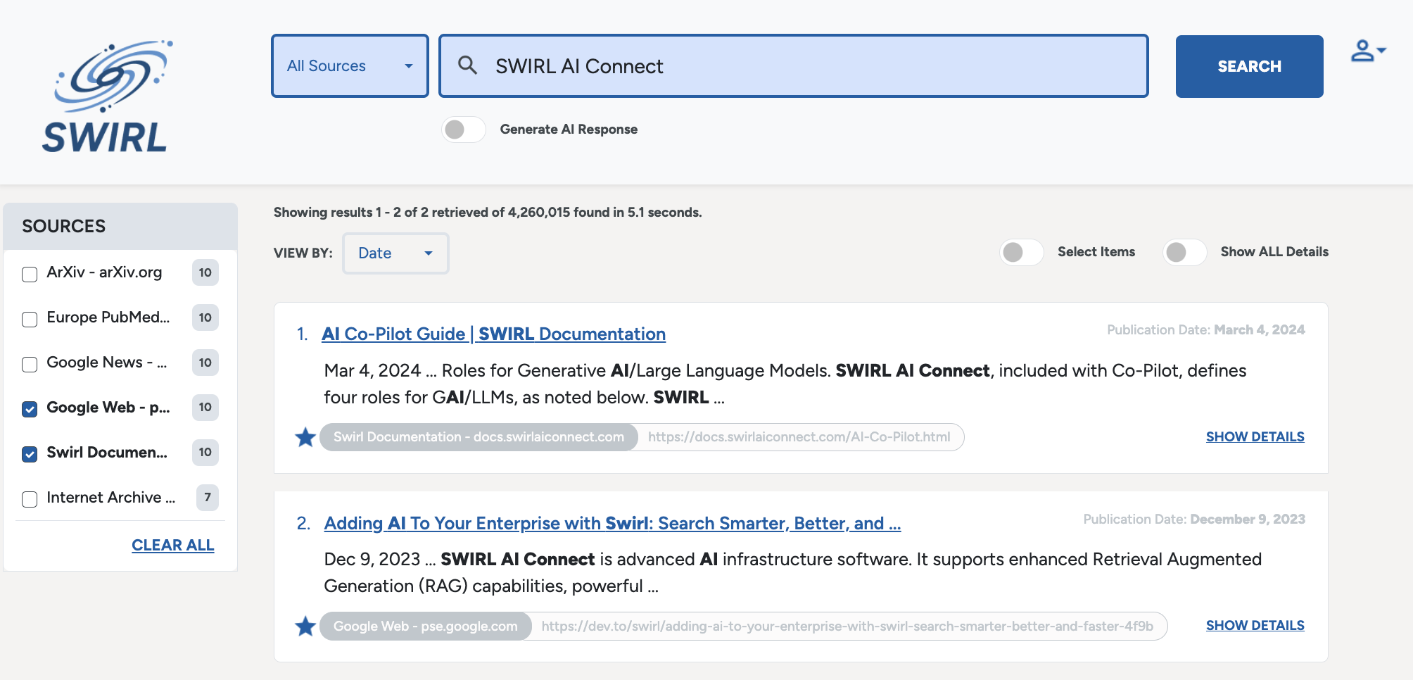Click the Google News count badge 10
1413x680 pixels.
[205, 363]
